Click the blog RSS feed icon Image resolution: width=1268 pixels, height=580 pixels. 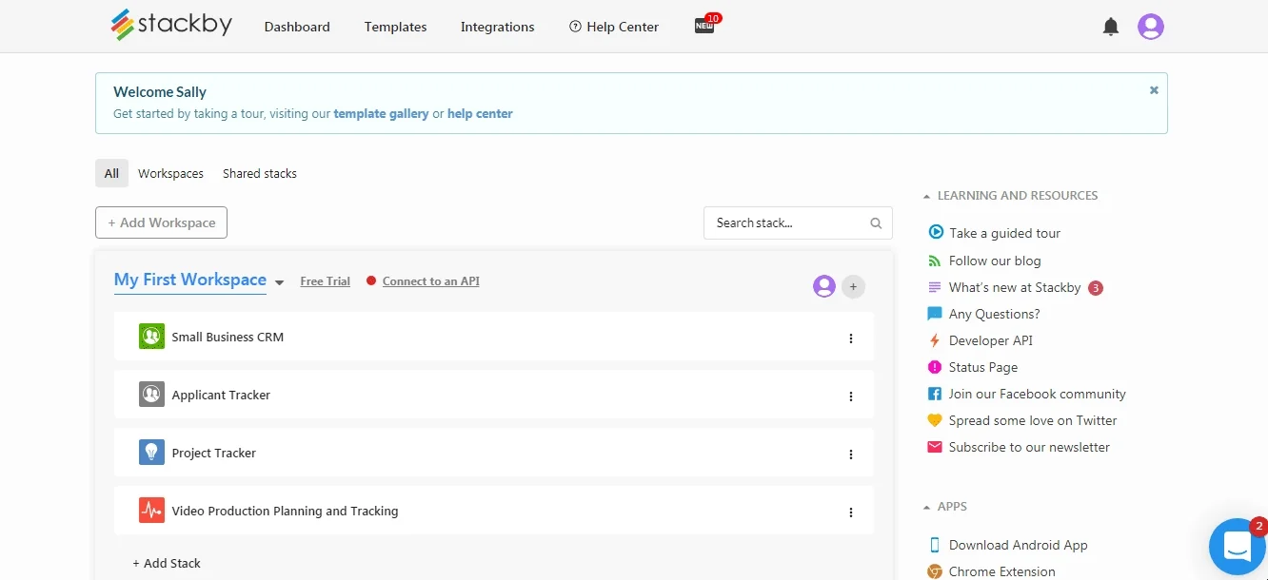click(x=935, y=261)
